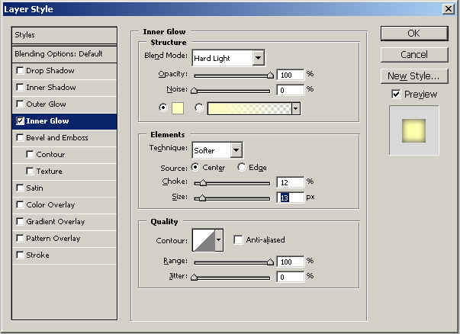460x334 pixels.
Task: Select the Satin label
Action: pyautogui.click(x=34, y=188)
